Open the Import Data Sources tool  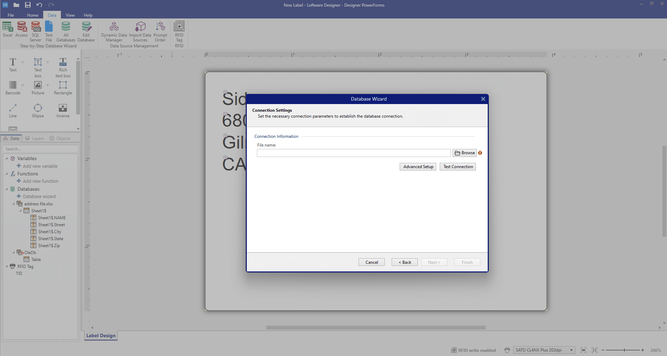(x=140, y=31)
